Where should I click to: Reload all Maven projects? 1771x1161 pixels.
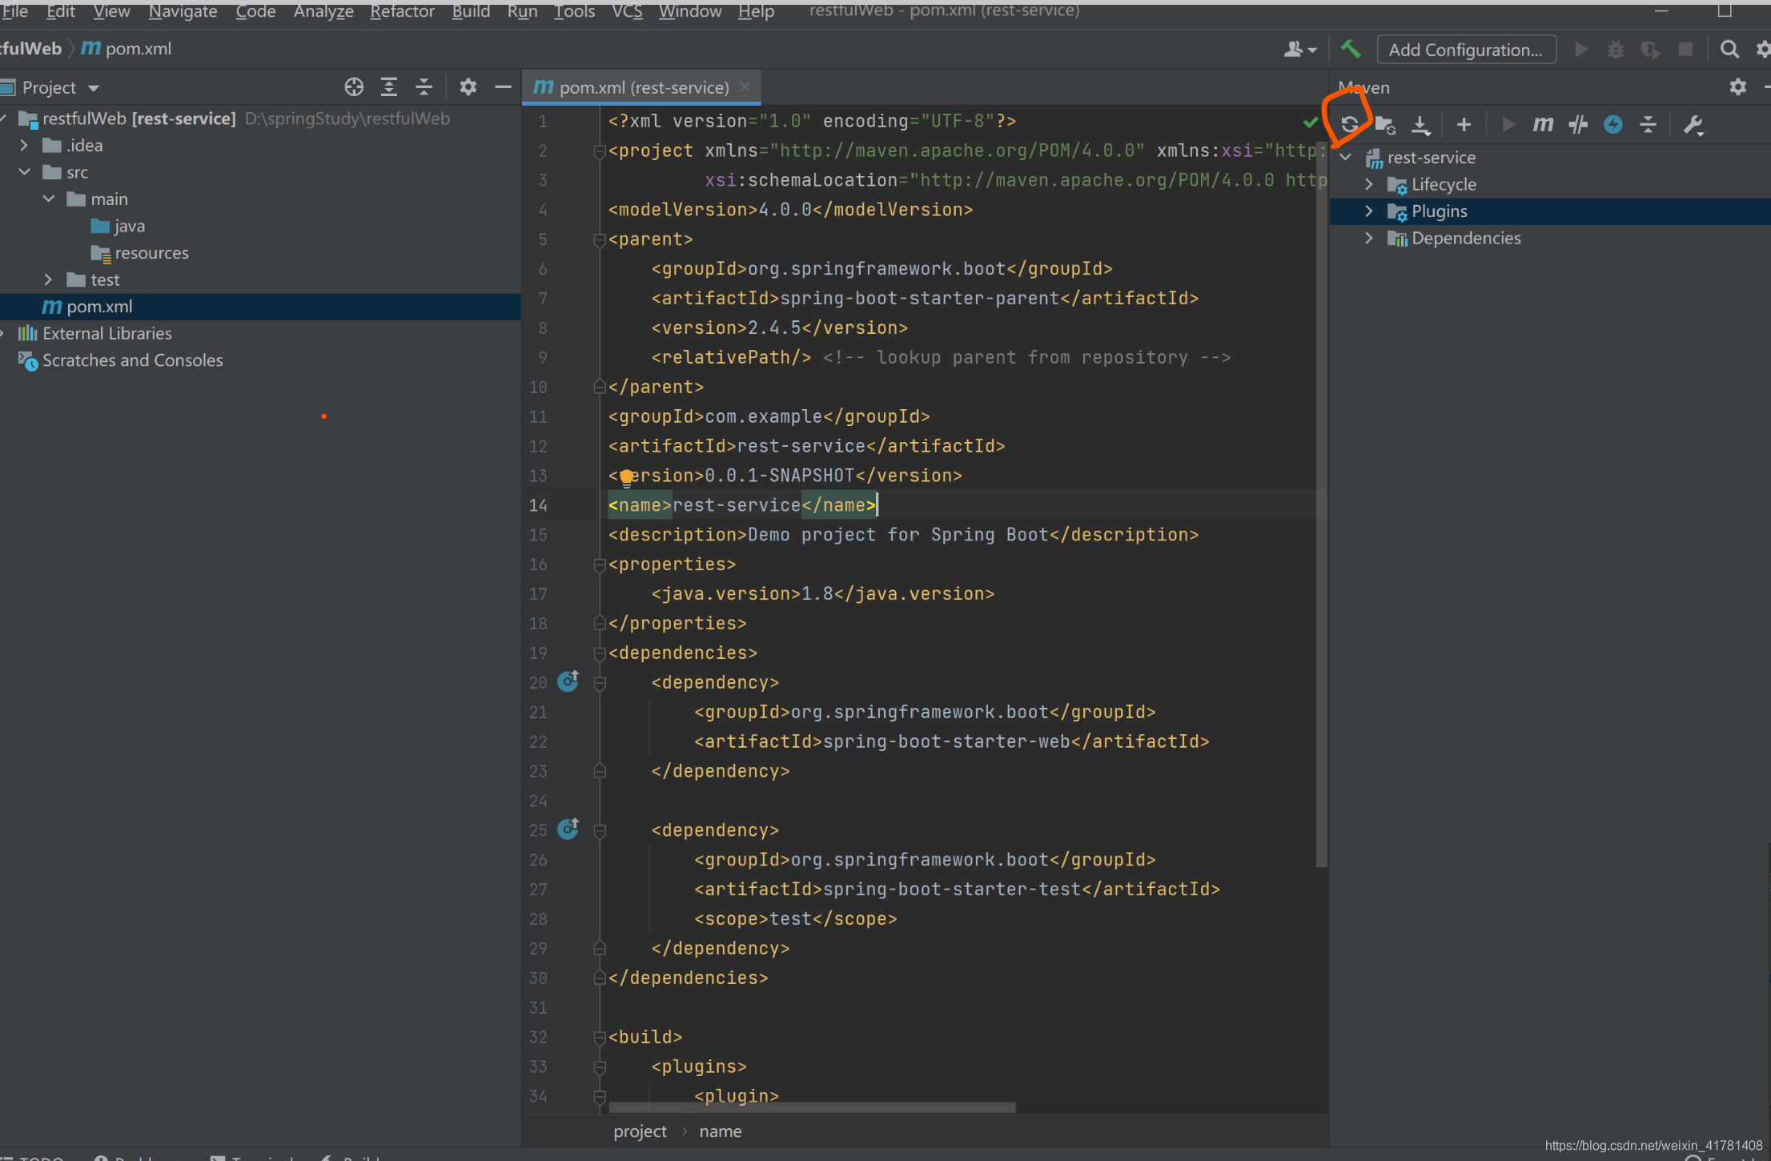[x=1350, y=124]
